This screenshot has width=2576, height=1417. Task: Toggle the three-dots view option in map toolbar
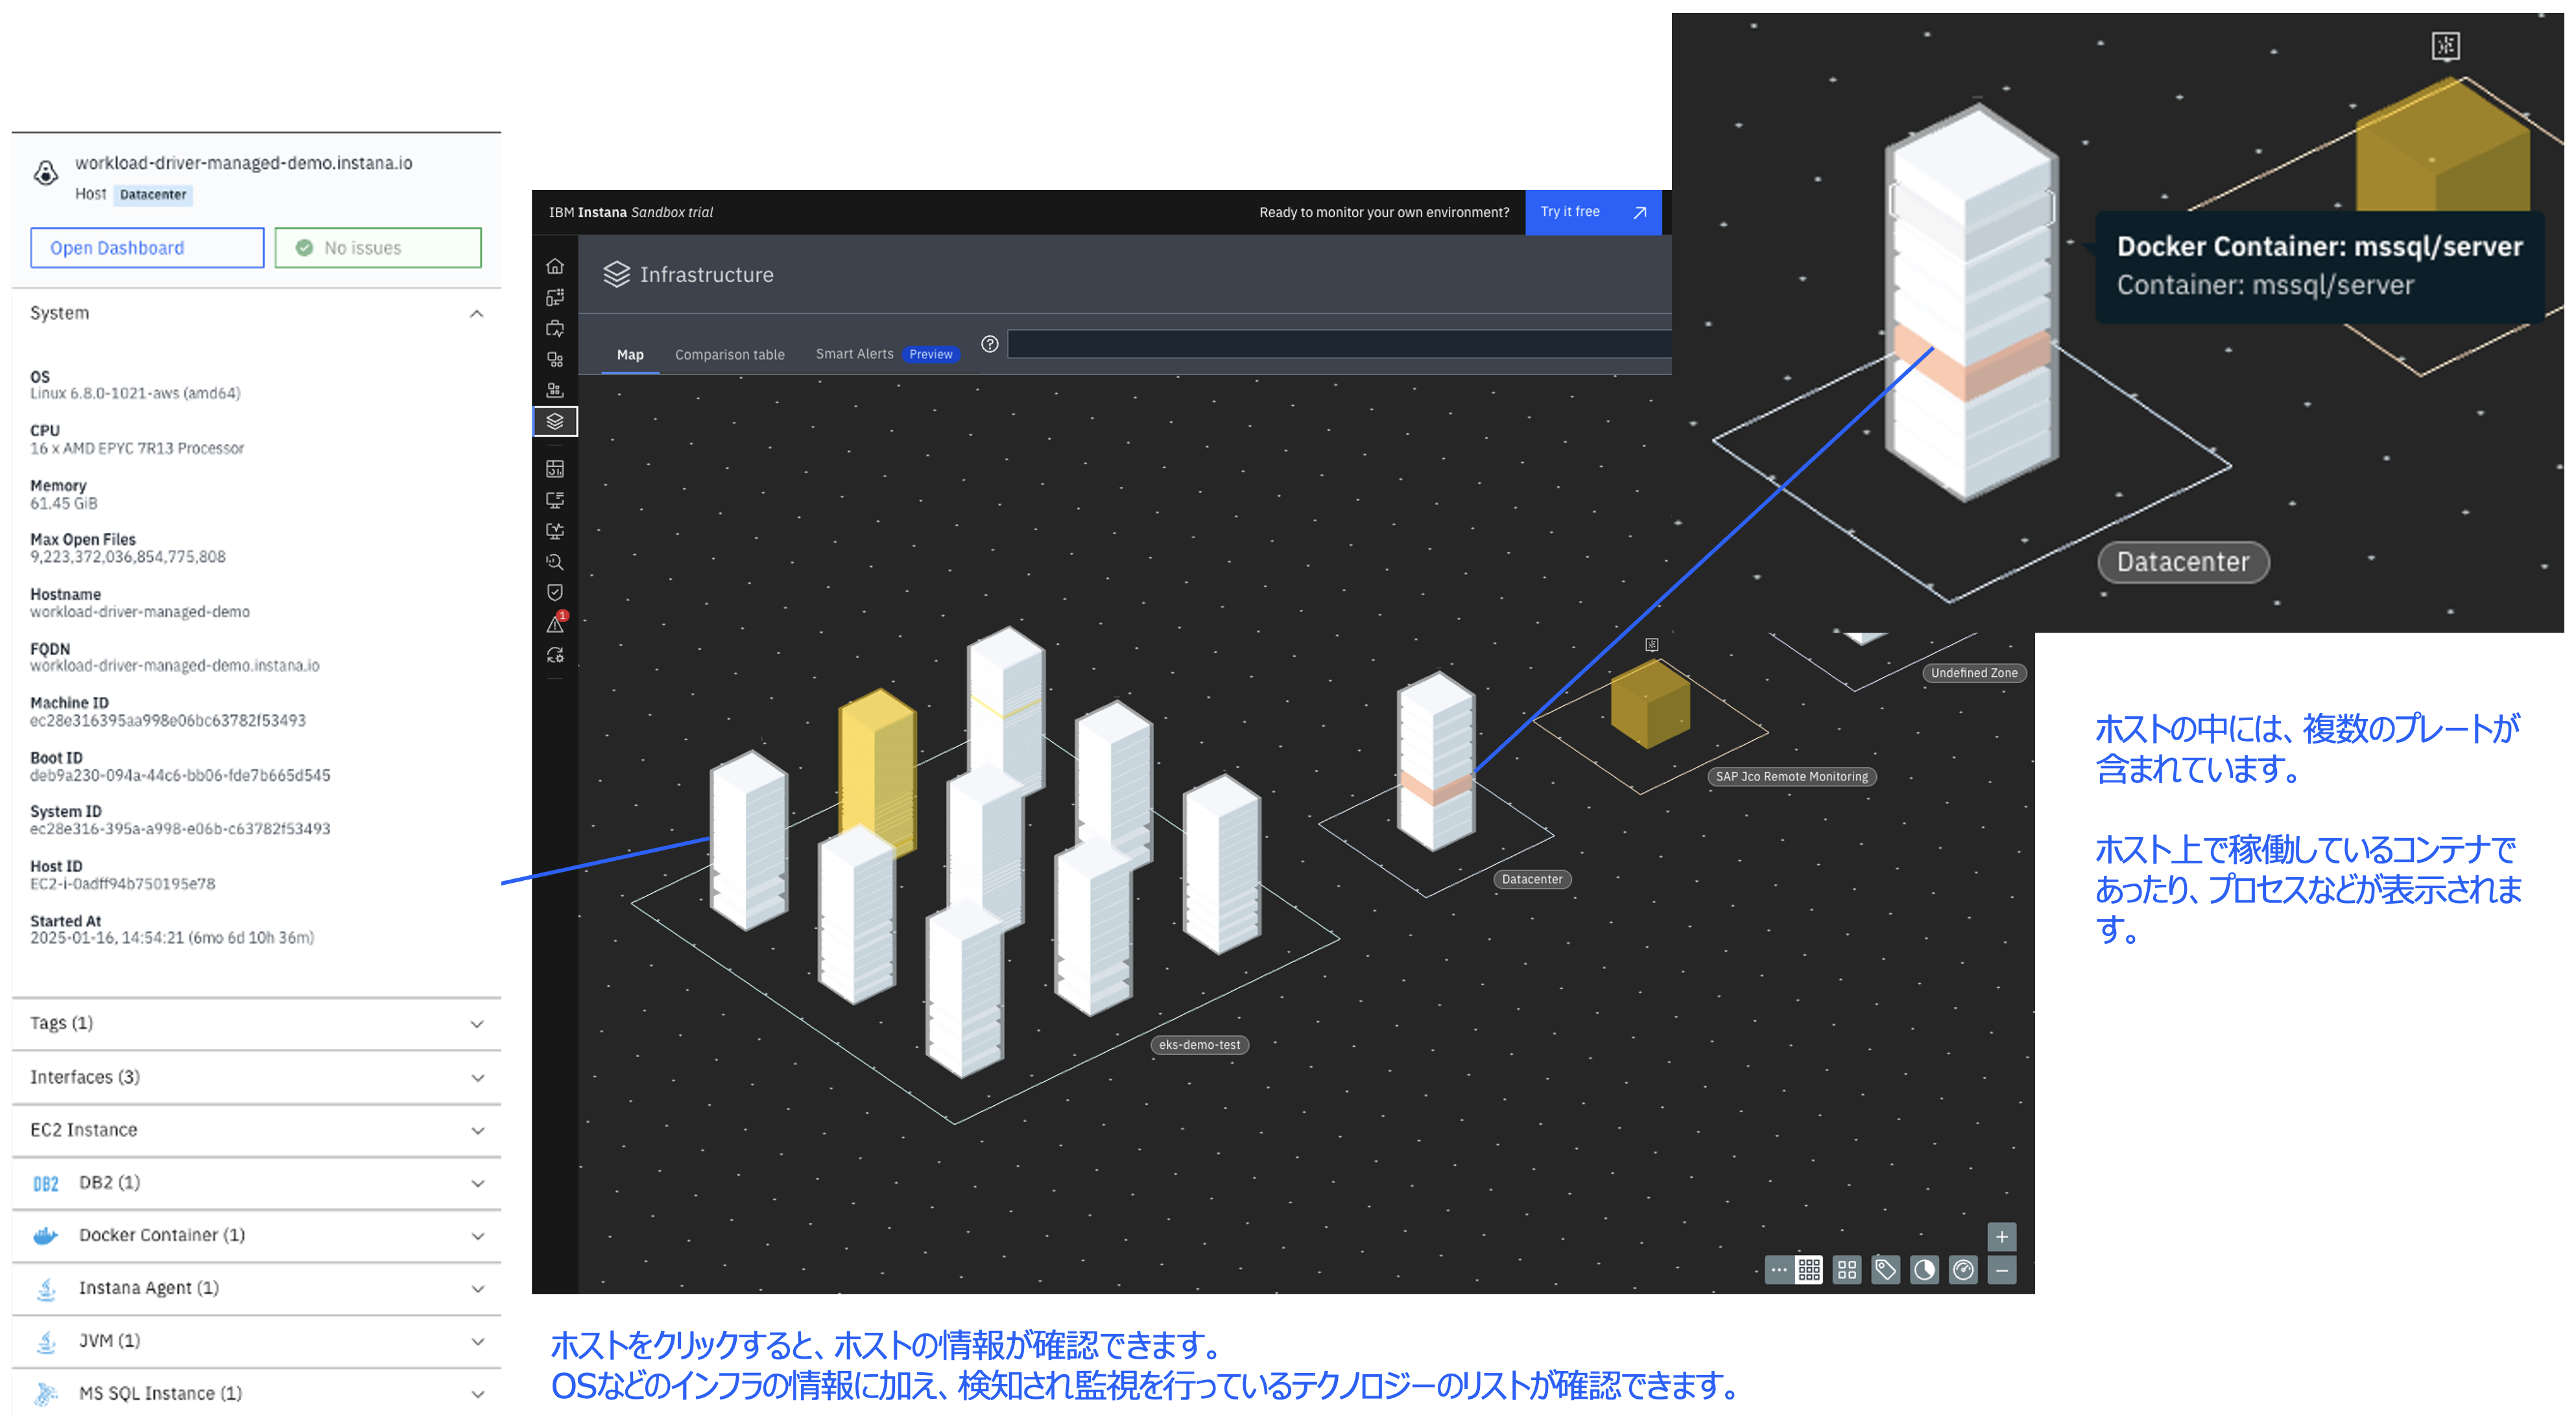1778,1269
